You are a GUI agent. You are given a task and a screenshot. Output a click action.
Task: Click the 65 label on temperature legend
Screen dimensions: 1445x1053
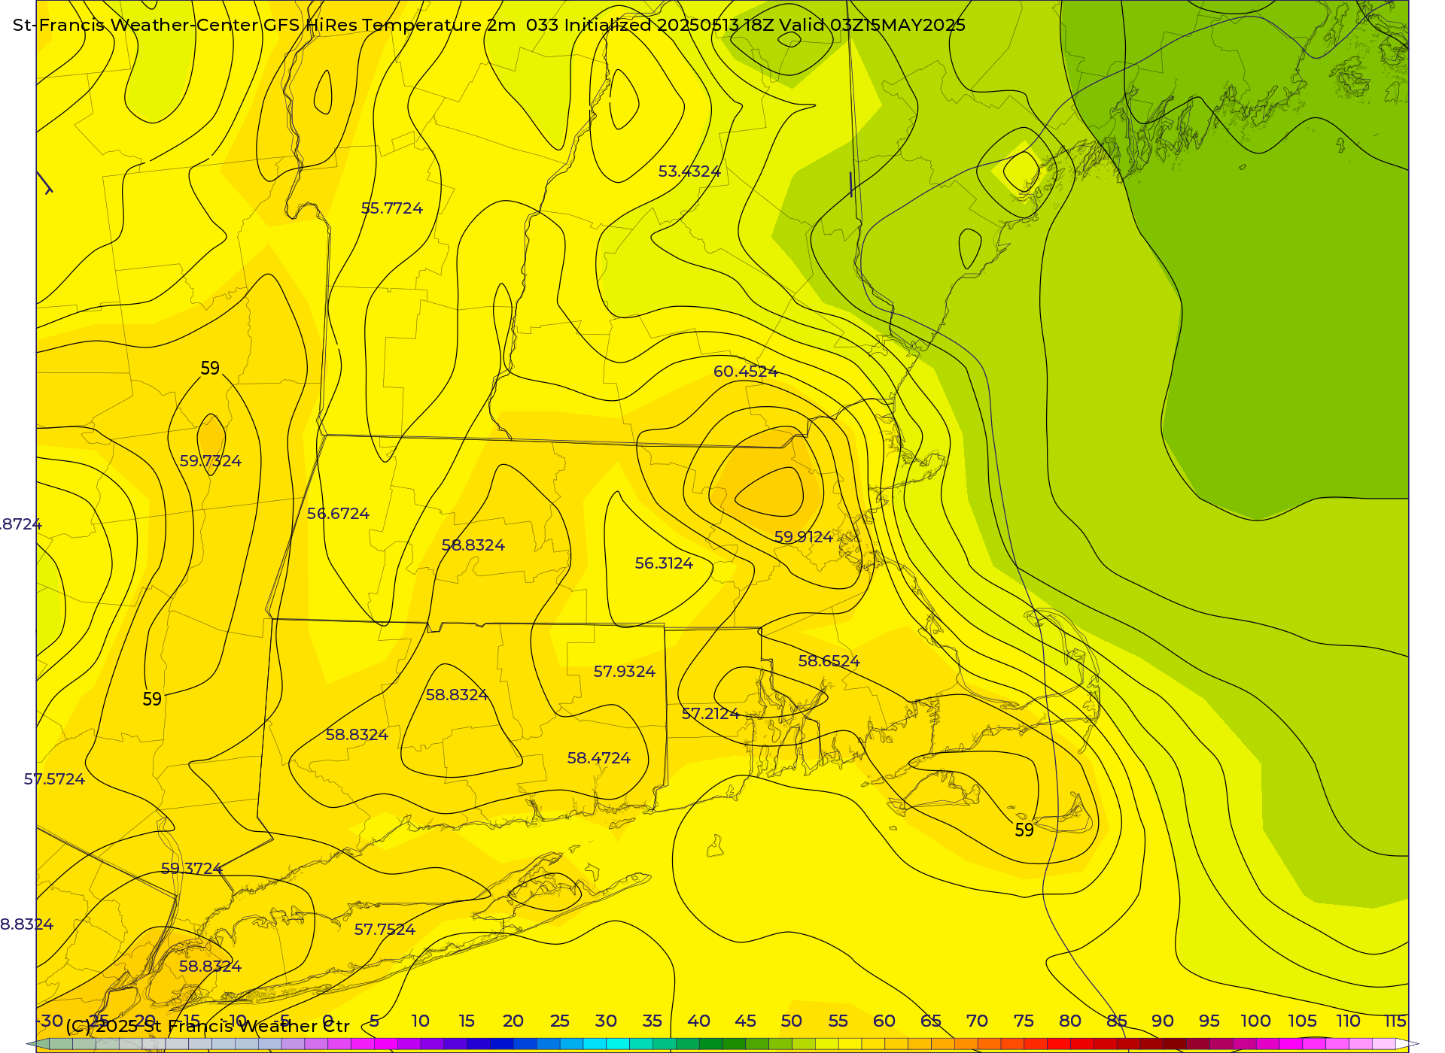click(x=931, y=1021)
